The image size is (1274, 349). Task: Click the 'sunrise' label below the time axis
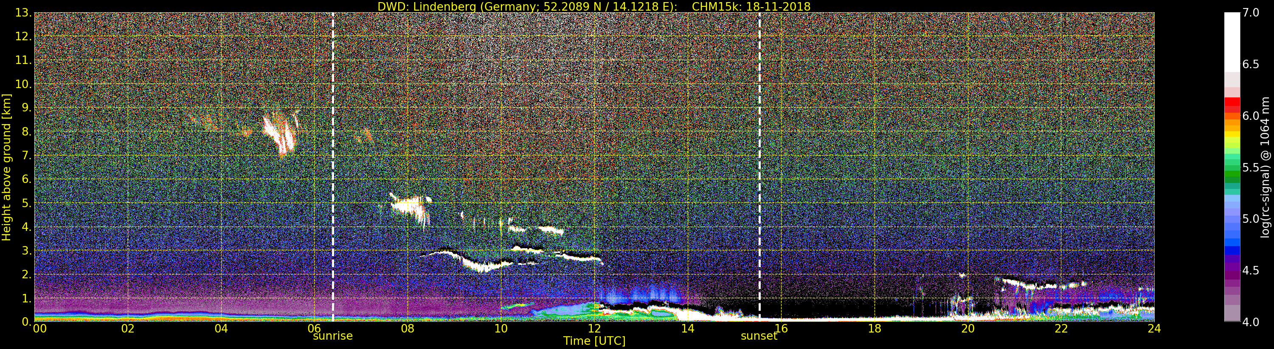click(333, 336)
